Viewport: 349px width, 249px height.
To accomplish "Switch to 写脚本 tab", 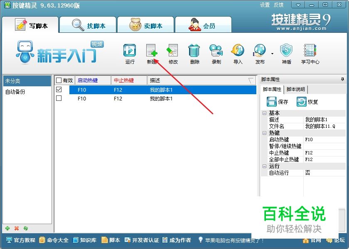I will [x=30, y=25].
